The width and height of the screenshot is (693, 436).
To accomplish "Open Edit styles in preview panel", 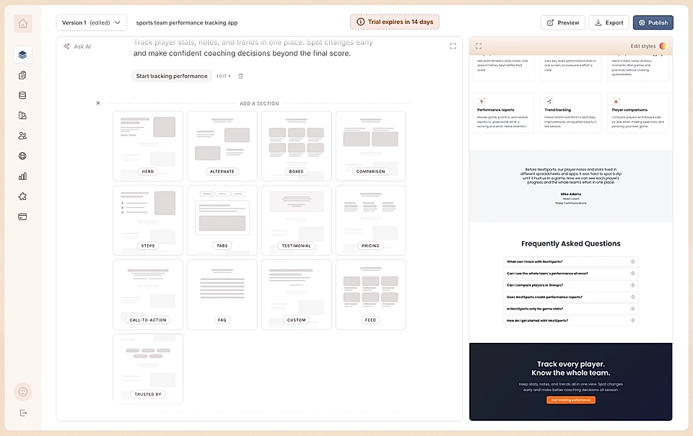I will tap(642, 46).
